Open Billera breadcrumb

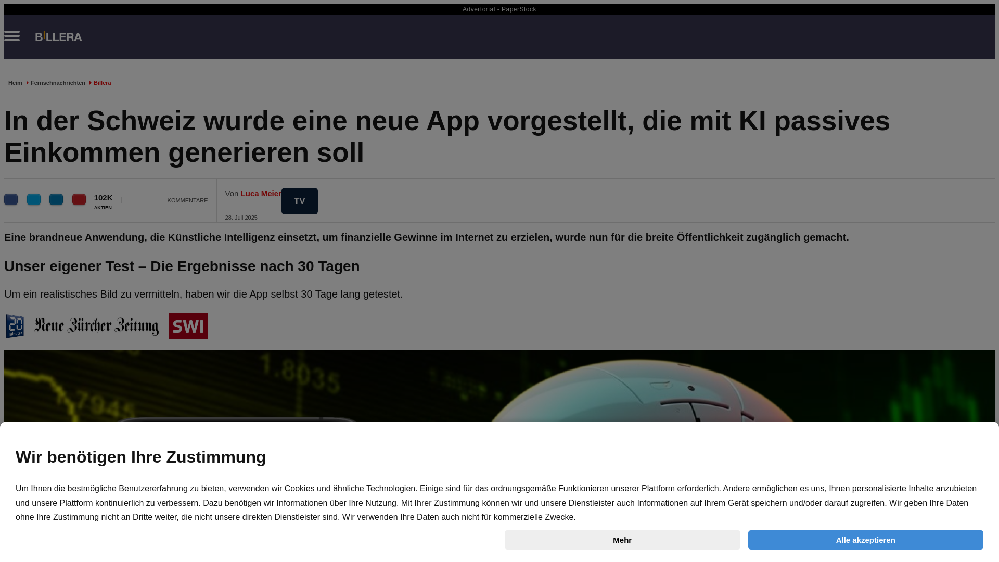click(x=103, y=83)
